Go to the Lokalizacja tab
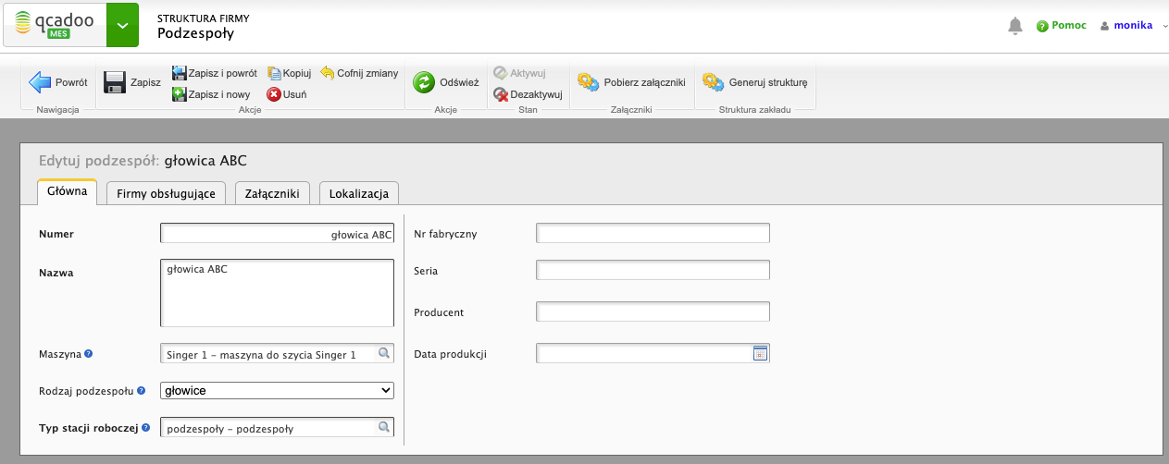The image size is (1169, 464). pos(359,193)
